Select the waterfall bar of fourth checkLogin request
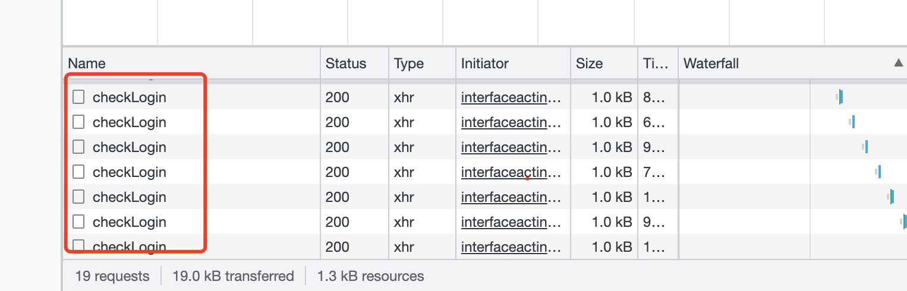 pyautogui.click(x=879, y=172)
